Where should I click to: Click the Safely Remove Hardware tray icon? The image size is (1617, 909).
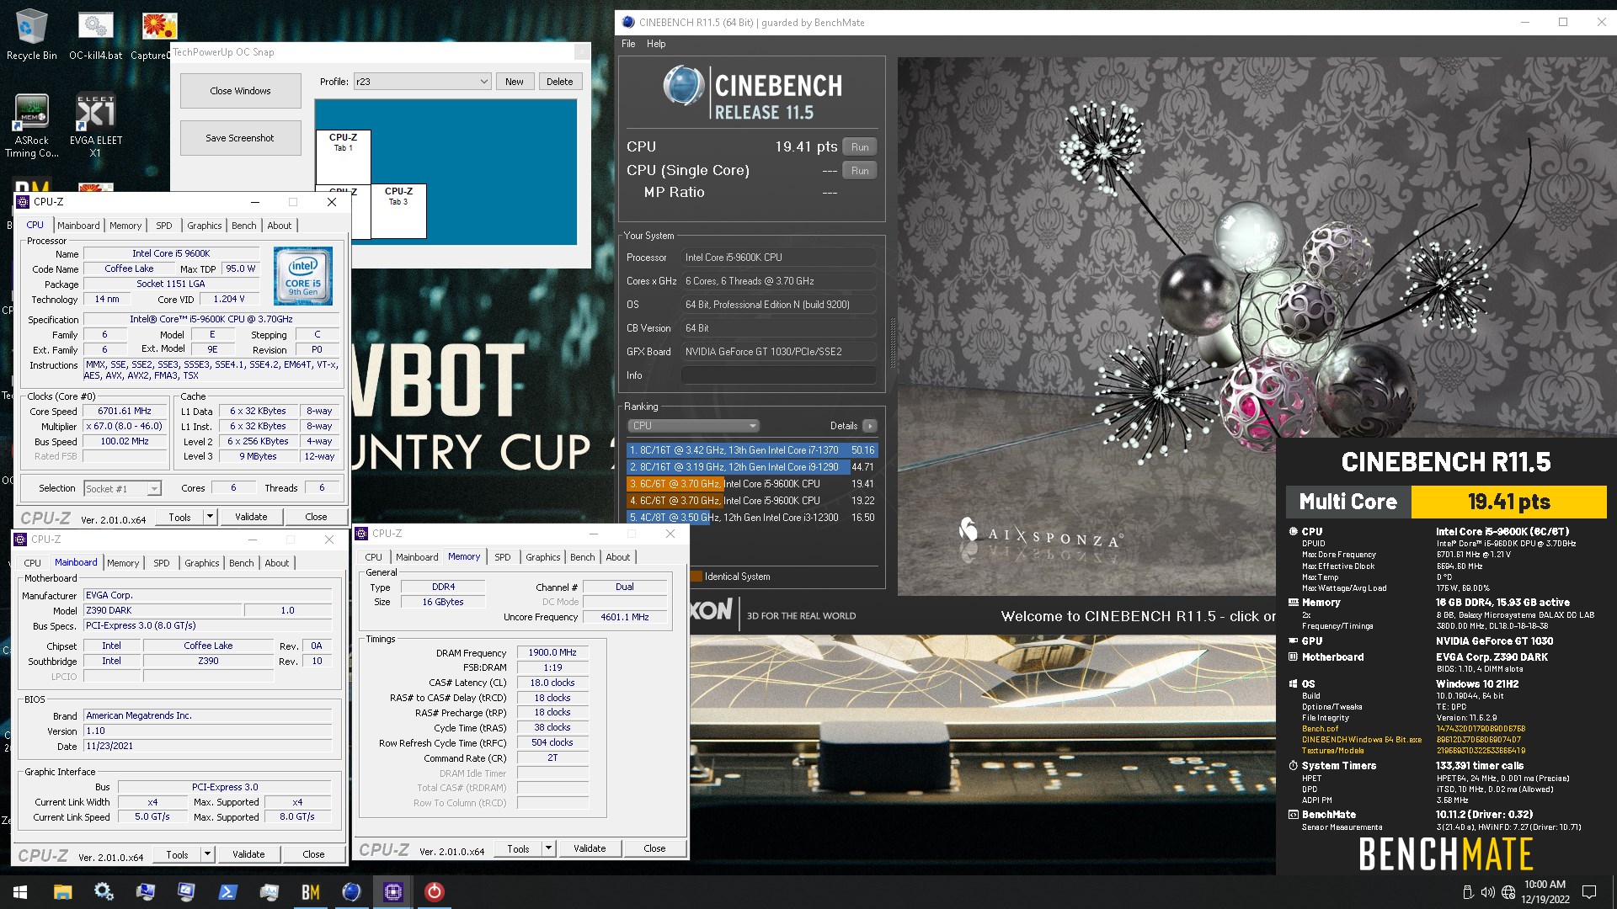1468,892
